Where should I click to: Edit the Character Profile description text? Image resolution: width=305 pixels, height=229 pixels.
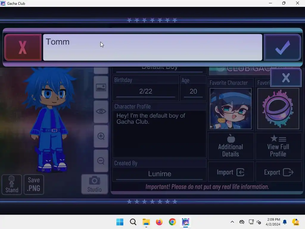[159, 134]
